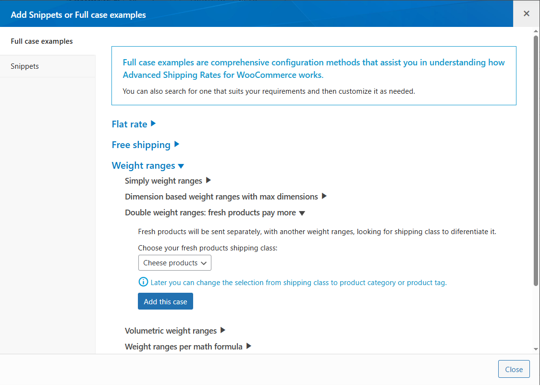Viewport: 540px width, 386px height.
Task: Expand Weight ranges per math formula
Action: click(x=249, y=346)
